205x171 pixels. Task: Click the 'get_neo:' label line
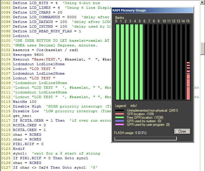[22, 116]
